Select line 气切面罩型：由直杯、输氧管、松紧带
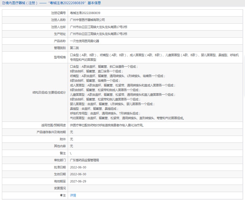 point(127,118)
